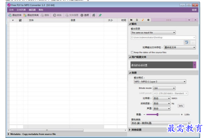The width and height of the screenshot is (205, 138).
Task: Click the Delete (删除) toolbar button
Action: (45, 15)
